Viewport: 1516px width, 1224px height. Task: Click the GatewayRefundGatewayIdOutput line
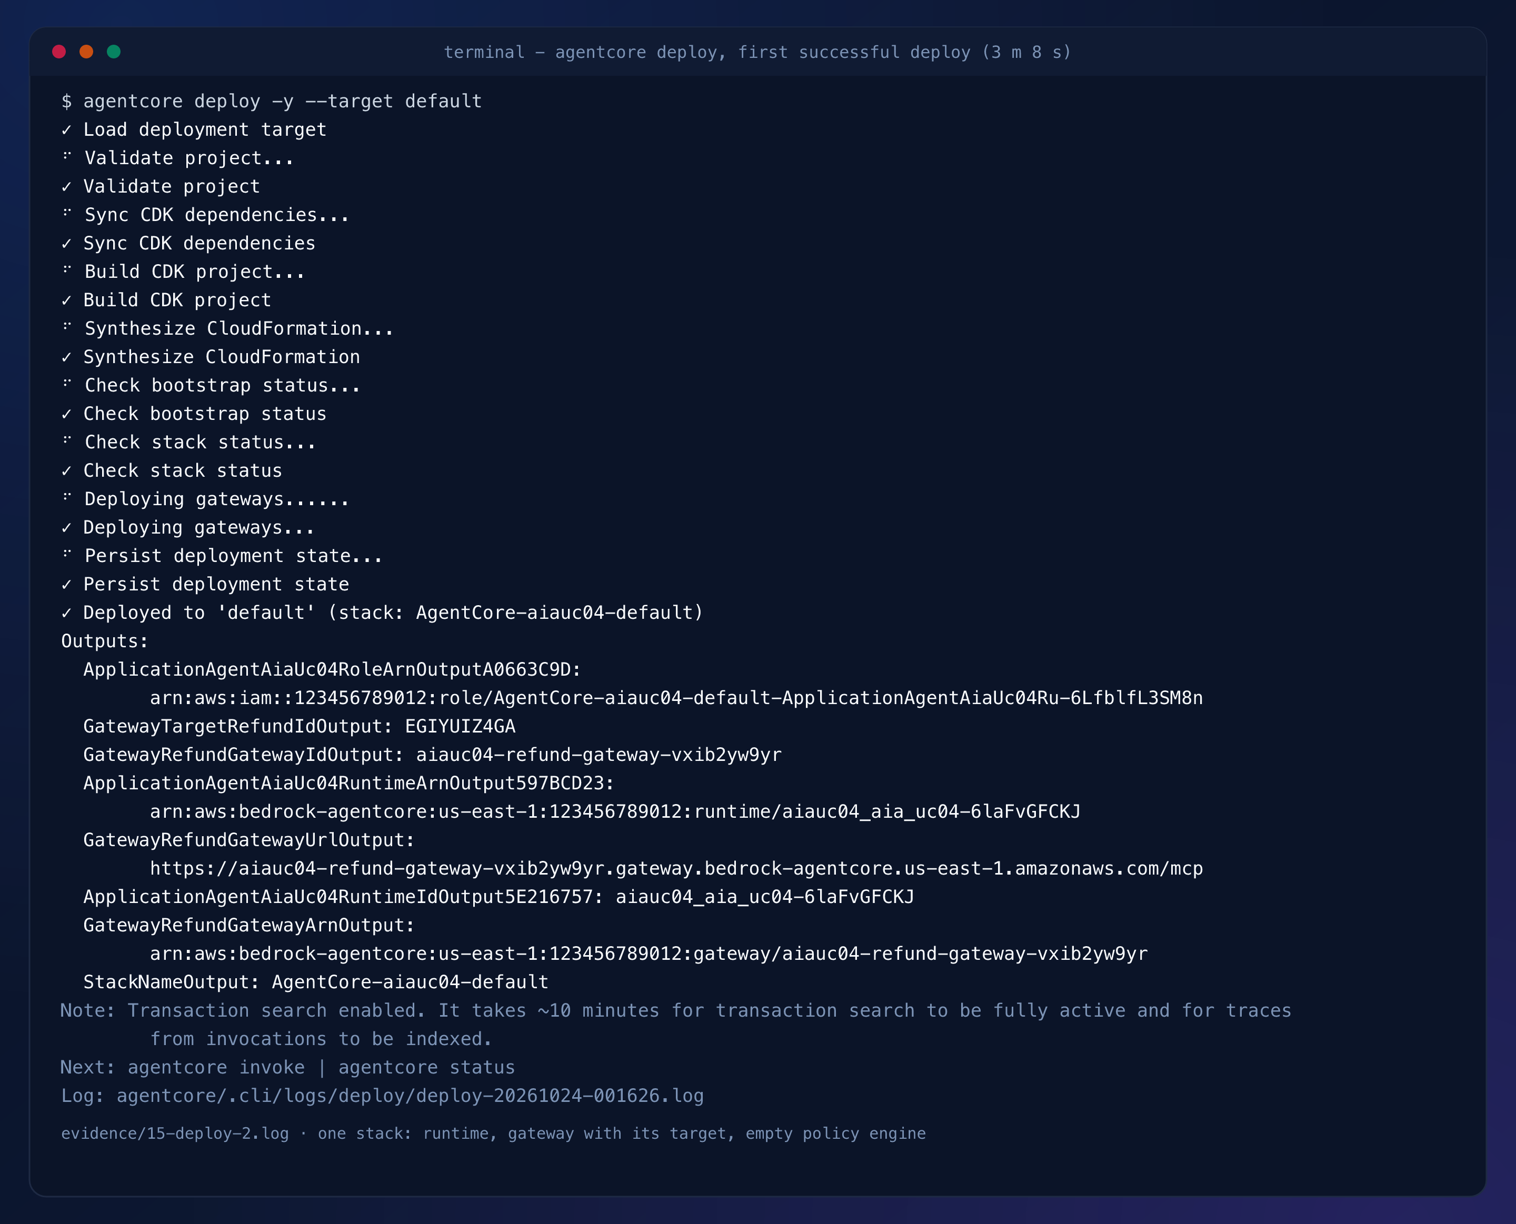point(432,755)
